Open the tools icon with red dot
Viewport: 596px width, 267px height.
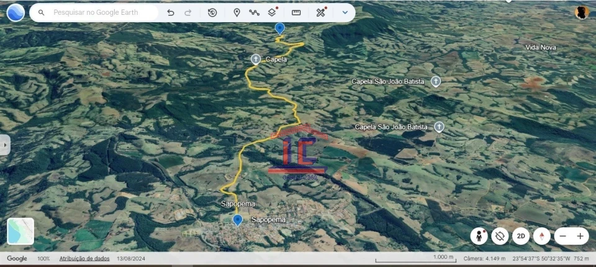tap(320, 12)
